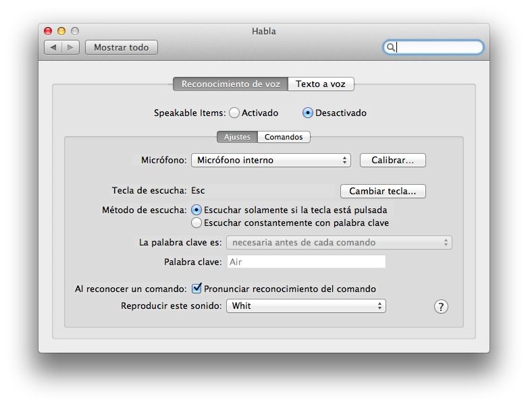Screen dimensions: 528x406
Task: Select Escuchar constantemente con palabra clave
Action: pos(196,223)
